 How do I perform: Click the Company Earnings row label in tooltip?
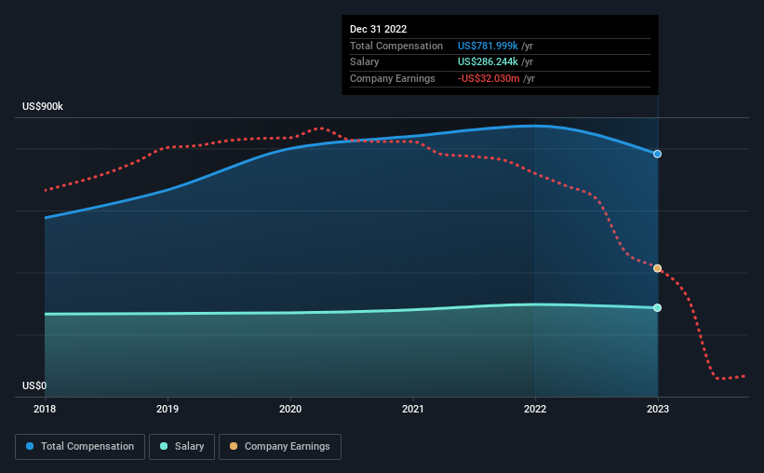coord(392,78)
